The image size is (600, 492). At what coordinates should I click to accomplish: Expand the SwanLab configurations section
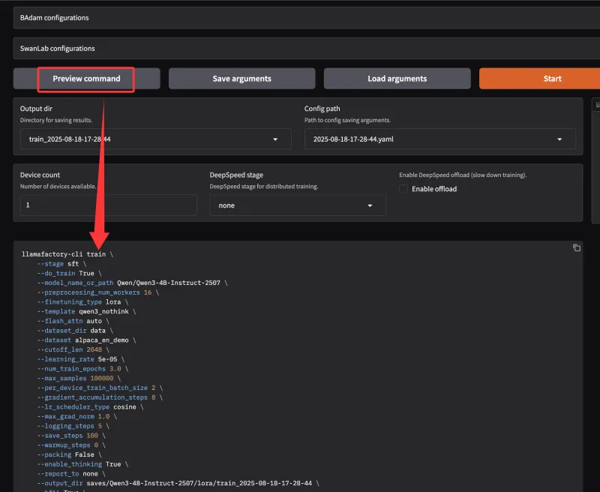click(x=300, y=48)
